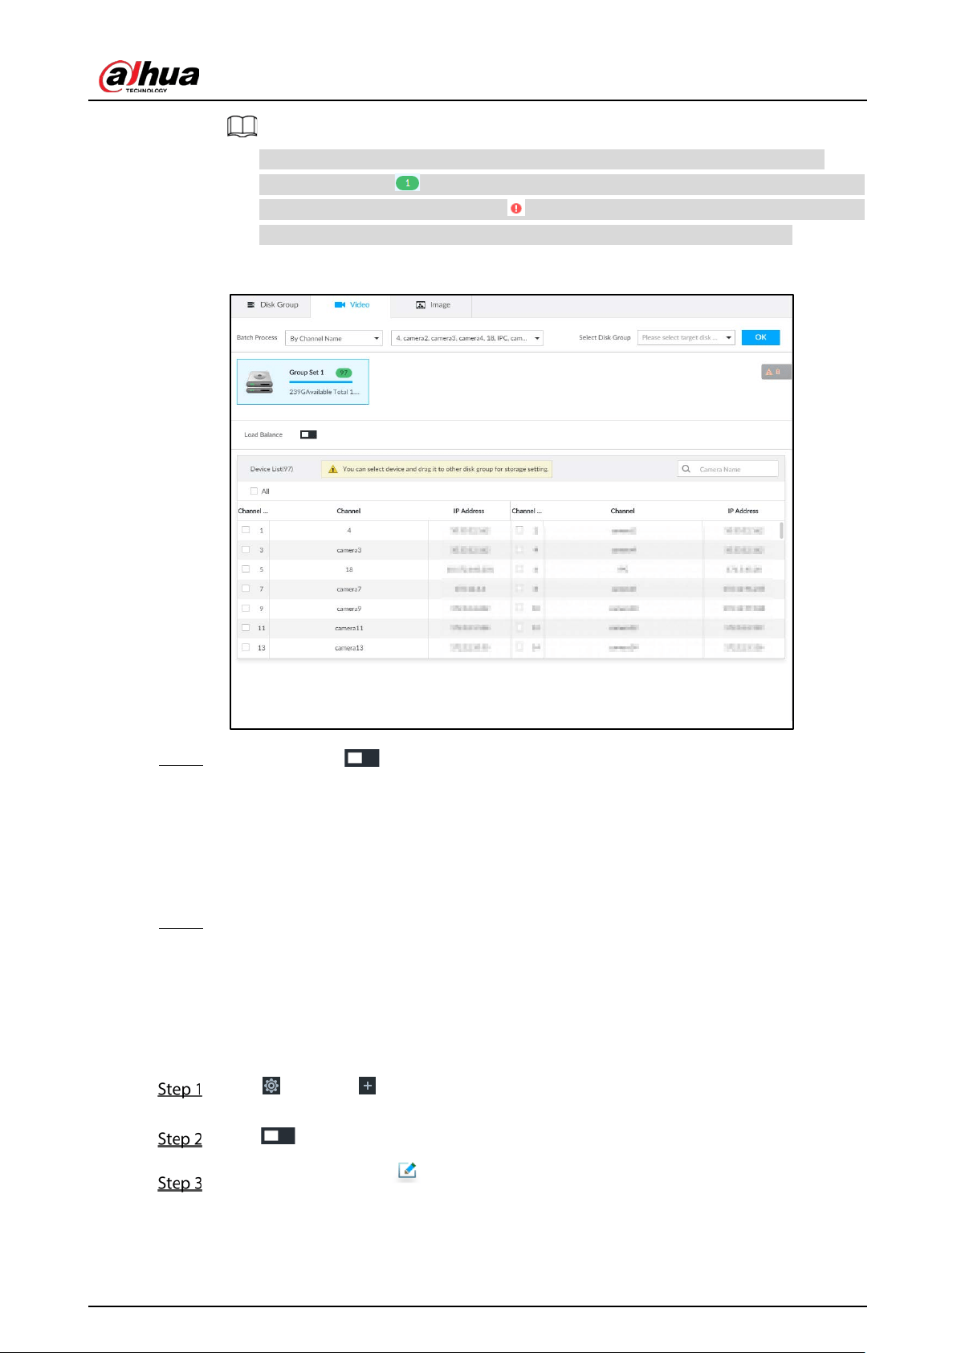
Task: Click the toggle switch illustration just below the figure
Action: point(362,758)
